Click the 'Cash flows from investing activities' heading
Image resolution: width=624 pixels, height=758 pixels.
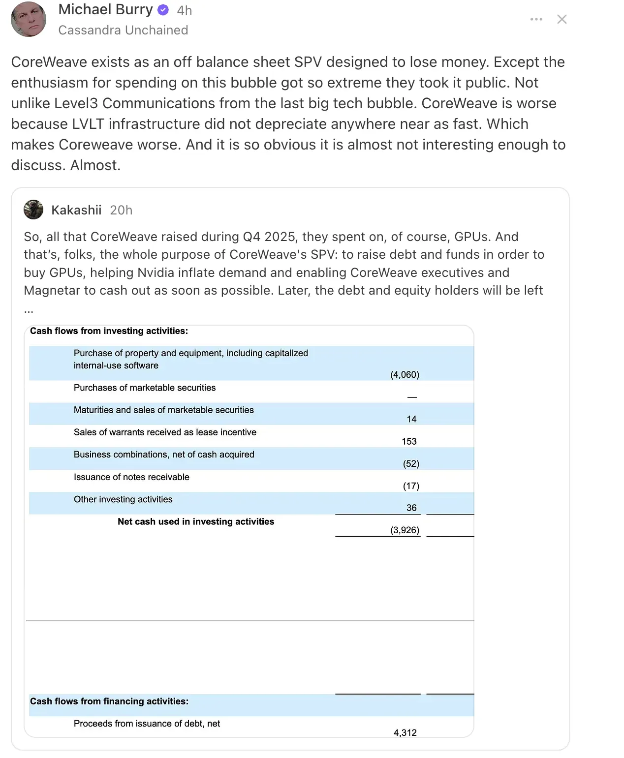109,331
